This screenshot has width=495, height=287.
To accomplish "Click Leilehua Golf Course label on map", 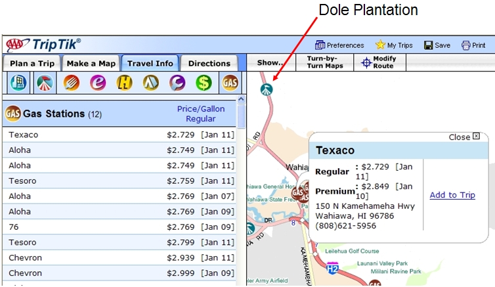I will pos(352,251).
